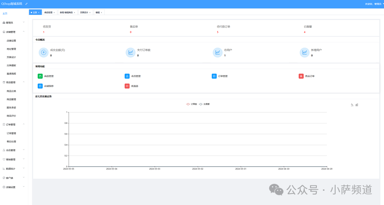Open 商品分类 in the sidebar

click(x=11, y=91)
